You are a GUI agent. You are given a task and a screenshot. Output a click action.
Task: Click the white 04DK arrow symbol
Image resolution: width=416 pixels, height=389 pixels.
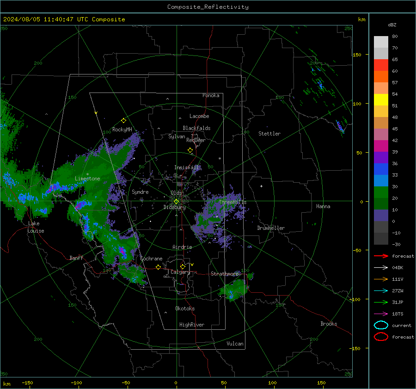381,267
